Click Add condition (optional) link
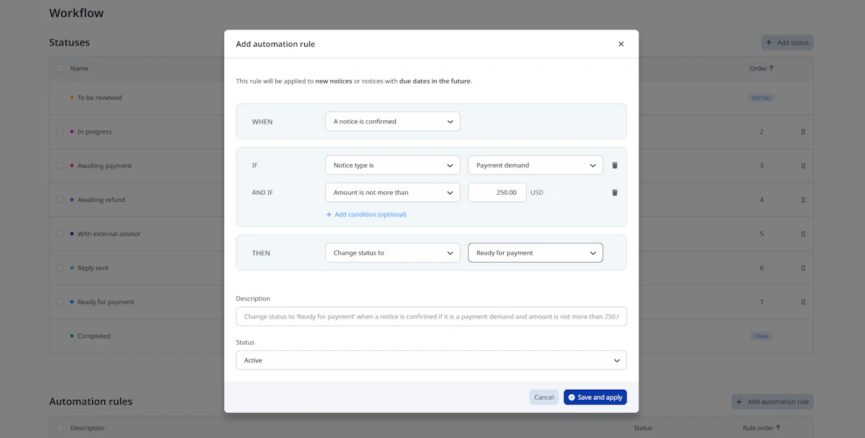This screenshot has height=438, width=865. [366, 214]
